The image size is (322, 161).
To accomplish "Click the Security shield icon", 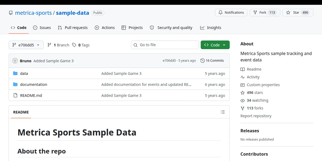I will pyautogui.click(x=152, y=28).
